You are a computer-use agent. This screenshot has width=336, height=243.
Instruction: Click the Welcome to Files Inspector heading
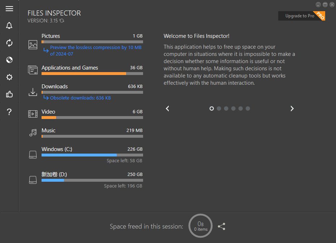[197, 36]
